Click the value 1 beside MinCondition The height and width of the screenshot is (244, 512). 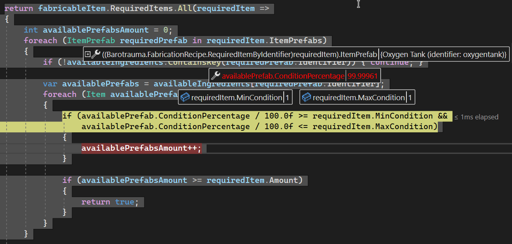click(288, 97)
